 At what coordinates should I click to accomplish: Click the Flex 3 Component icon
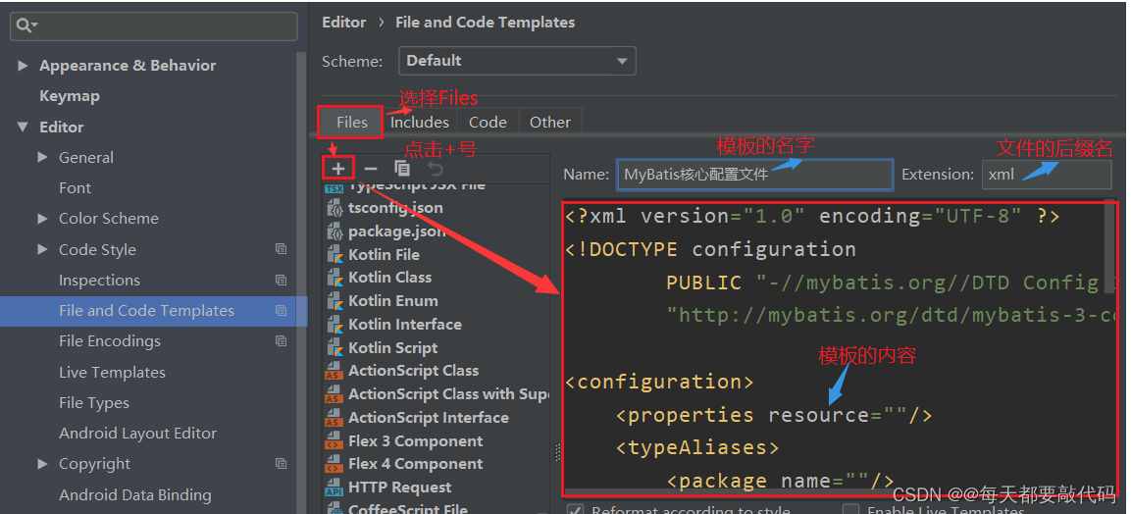(x=334, y=441)
